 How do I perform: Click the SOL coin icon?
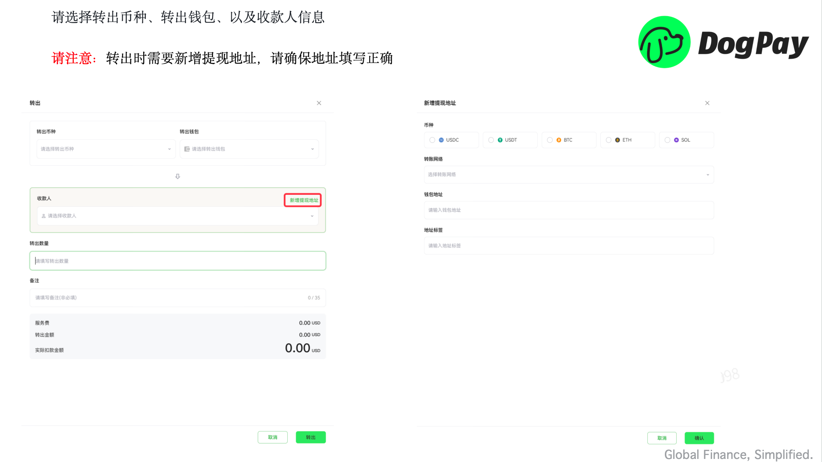pos(677,140)
